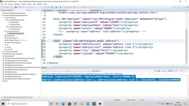The image size is (189, 106).
Task: Select ClientTest.java in Project Explorer
Action: click(x=15, y=29)
